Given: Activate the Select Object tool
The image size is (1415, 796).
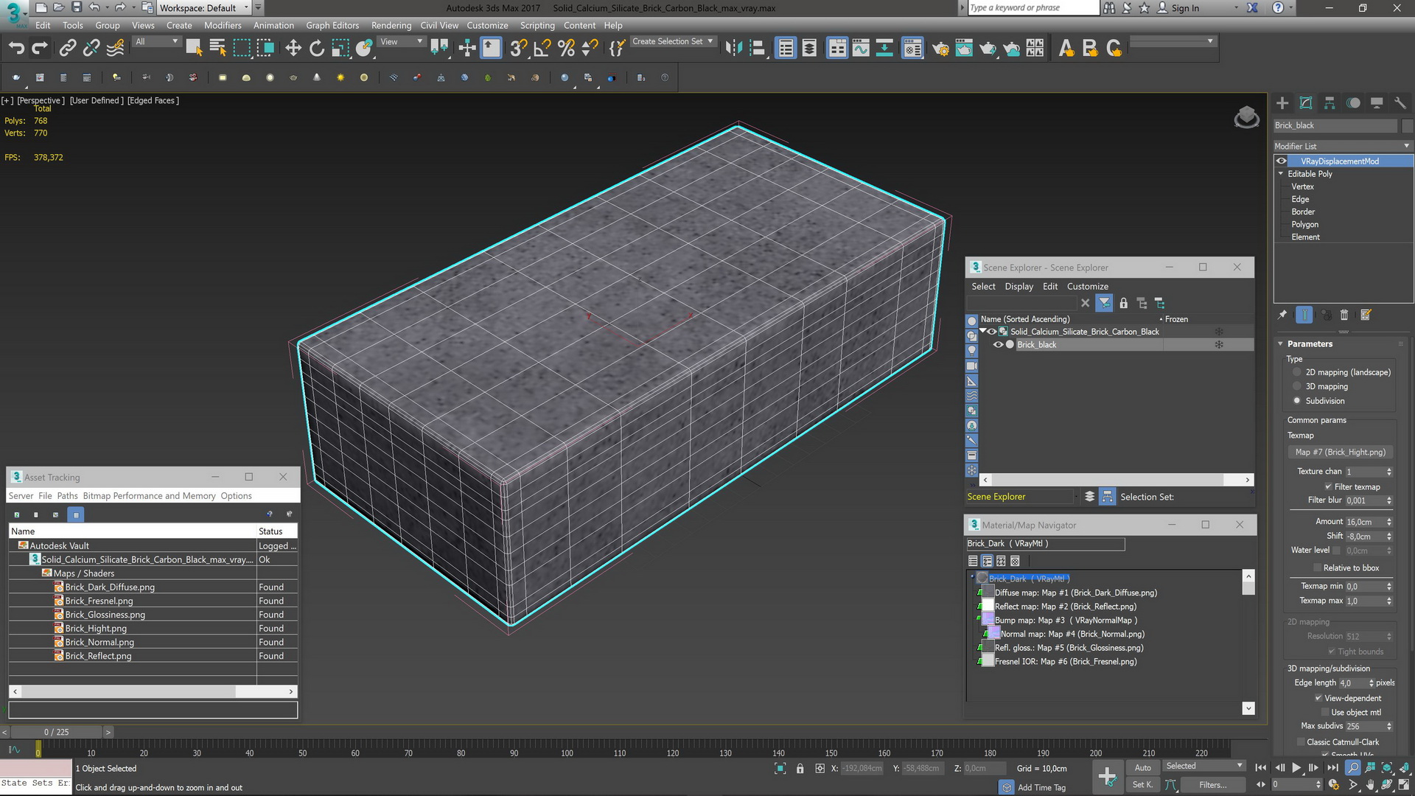Looking at the screenshot, I should pyautogui.click(x=194, y=49).
